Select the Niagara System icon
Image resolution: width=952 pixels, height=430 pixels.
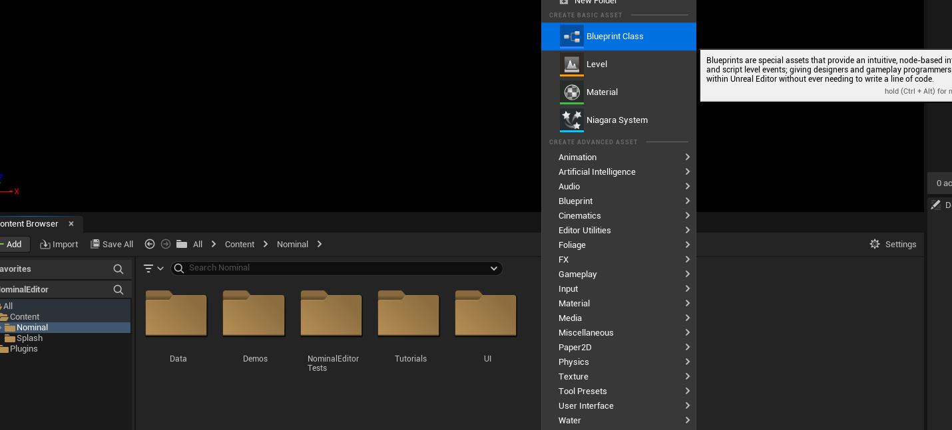tap(572, 120)
